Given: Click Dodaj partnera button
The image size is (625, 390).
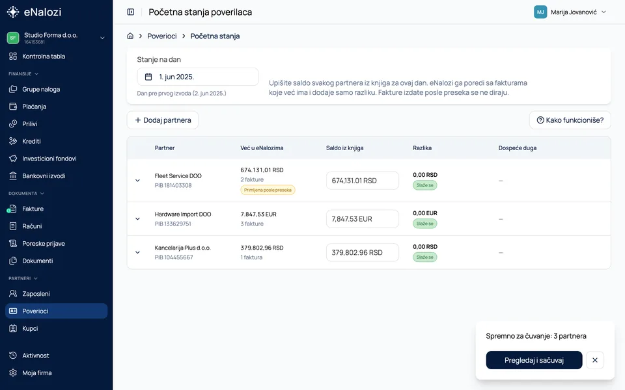Looking at the screenshot, I should (163, 120).
